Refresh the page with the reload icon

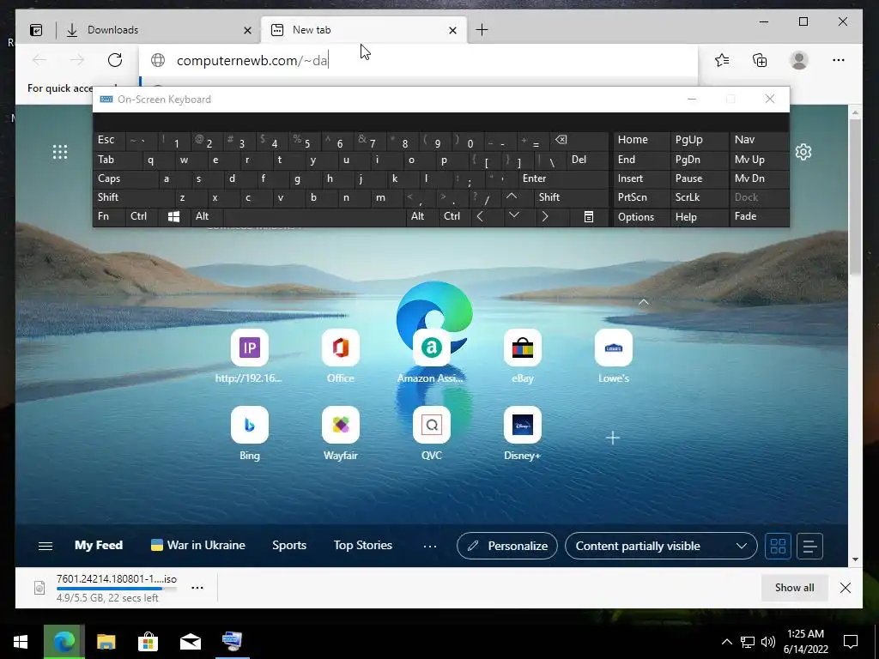[x=115, y=60]
